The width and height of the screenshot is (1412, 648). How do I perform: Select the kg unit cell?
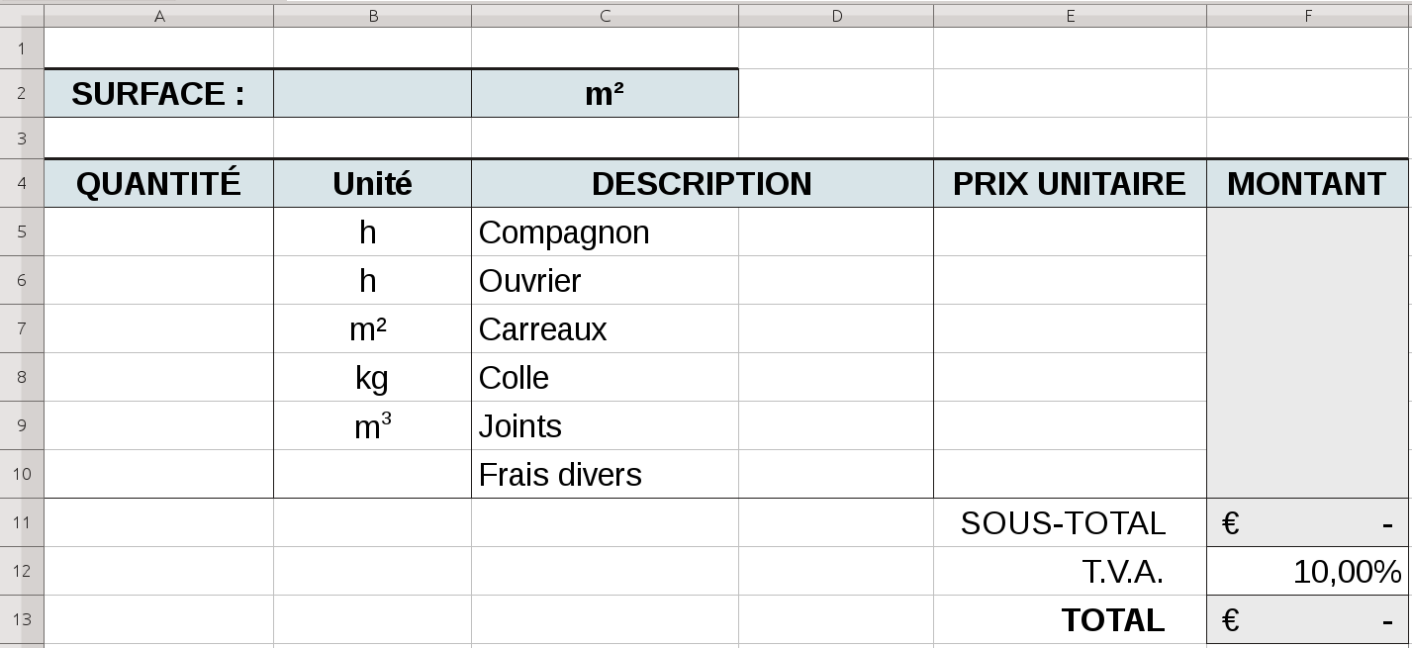point(372,378)
